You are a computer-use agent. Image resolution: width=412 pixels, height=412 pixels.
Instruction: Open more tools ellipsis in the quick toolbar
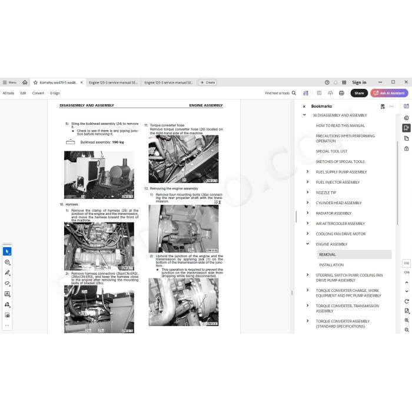pos(7,325)
